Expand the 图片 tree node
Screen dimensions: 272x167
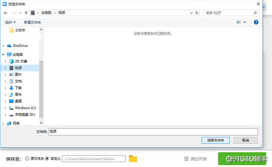click(x=5, y=75)
